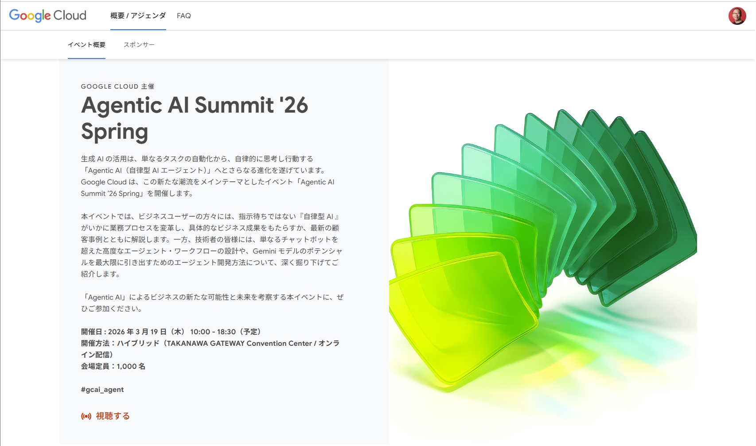Screen dimensions: 756x446
Task: Switch to the スポンサー sub-tab
Action: pyautogui.click(x=139, y=45)
